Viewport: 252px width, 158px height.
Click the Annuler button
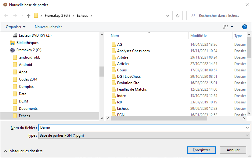click(233, 150)
